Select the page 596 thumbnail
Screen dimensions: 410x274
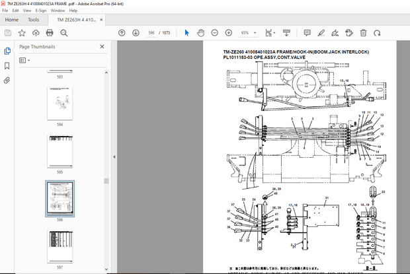click(60, 199)
